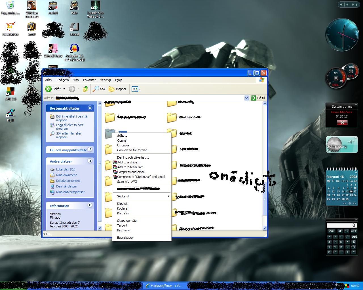Click the taskbar clock showing 00:30
363x290 pixels.
355,286
